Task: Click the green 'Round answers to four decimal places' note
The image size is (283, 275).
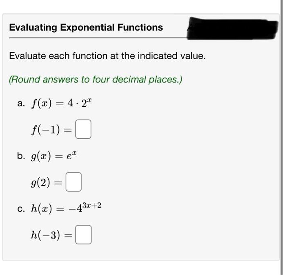Action: click(96, 79)
